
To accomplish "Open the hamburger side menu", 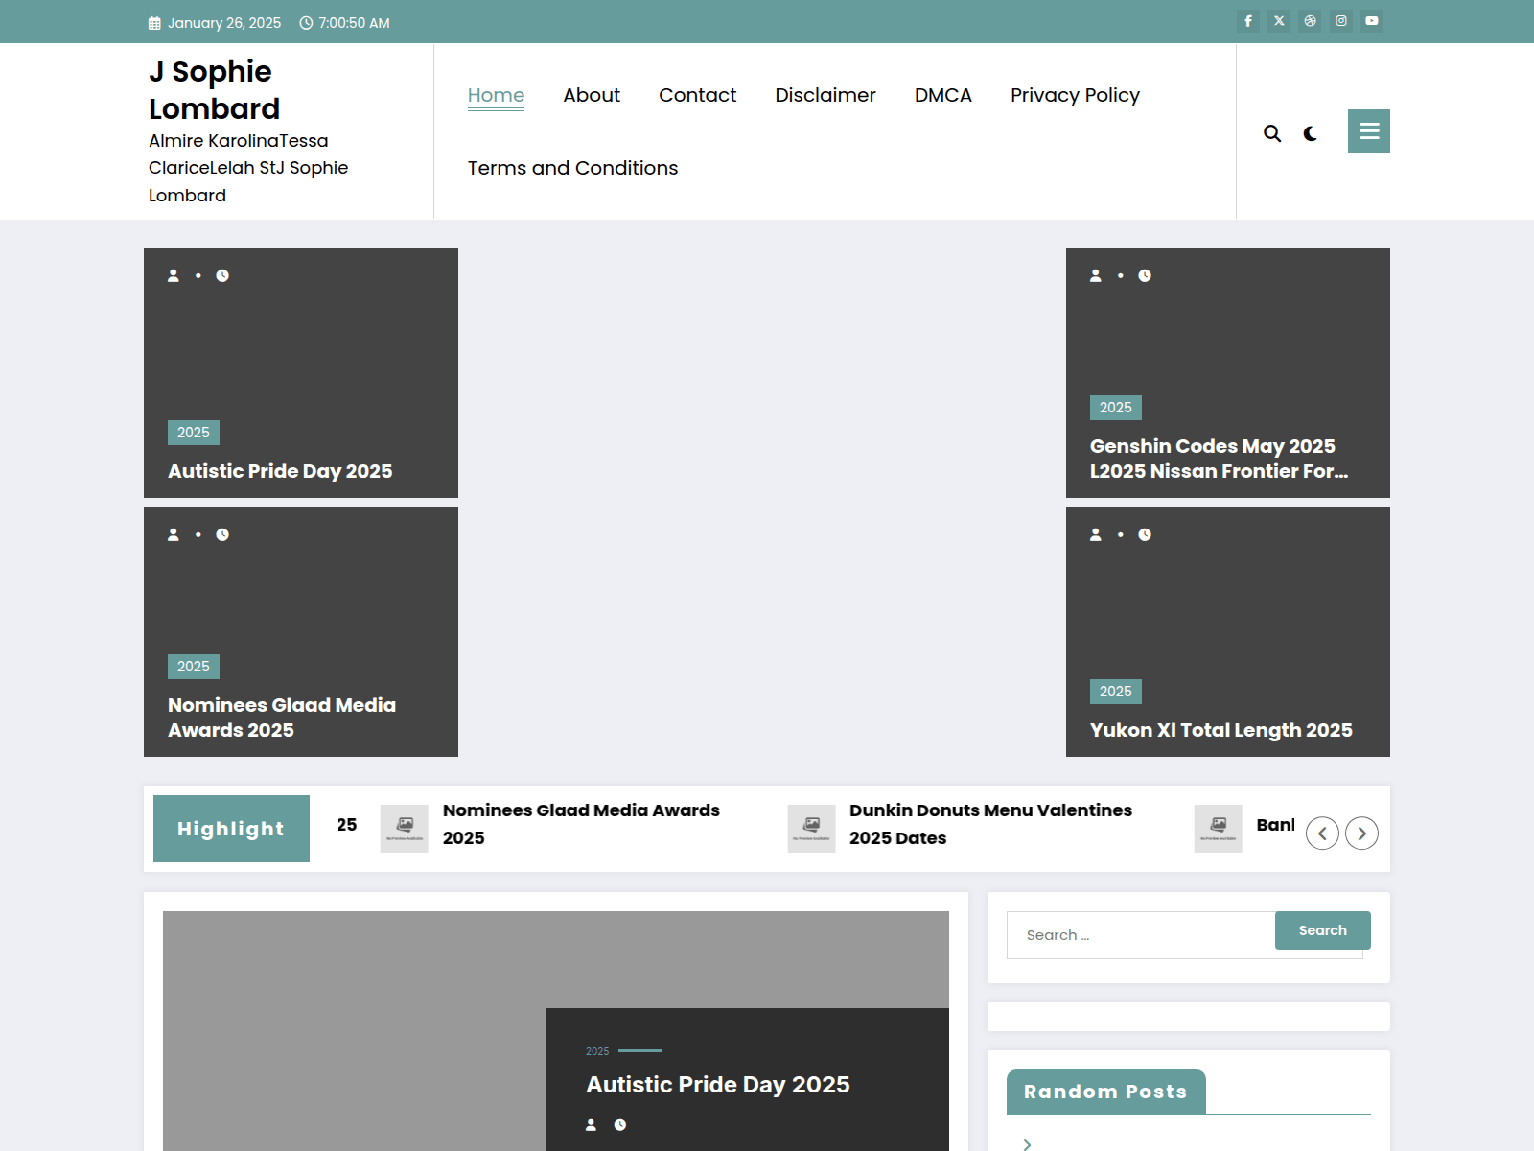I will (x=1369, y=130).
